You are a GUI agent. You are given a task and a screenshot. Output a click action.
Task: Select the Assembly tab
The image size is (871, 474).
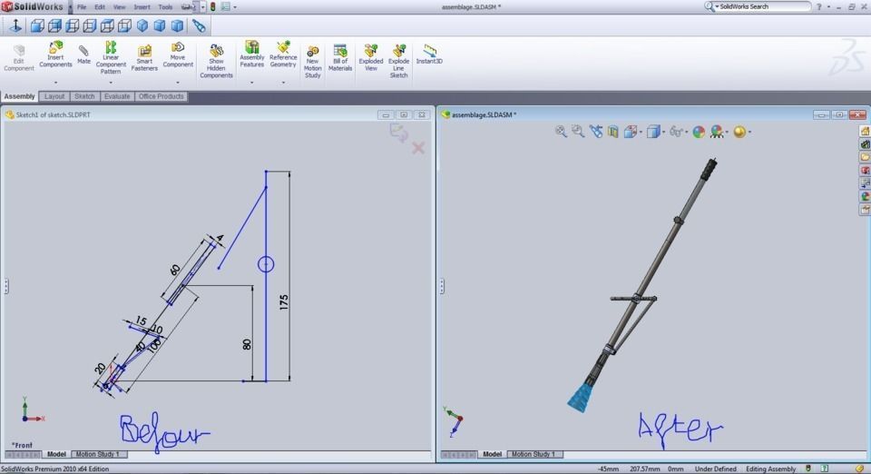pos(19,96)
